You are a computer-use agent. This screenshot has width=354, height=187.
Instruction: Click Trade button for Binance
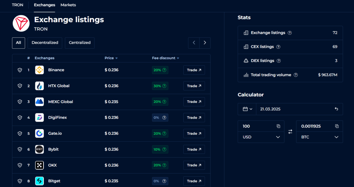(194, 70)
